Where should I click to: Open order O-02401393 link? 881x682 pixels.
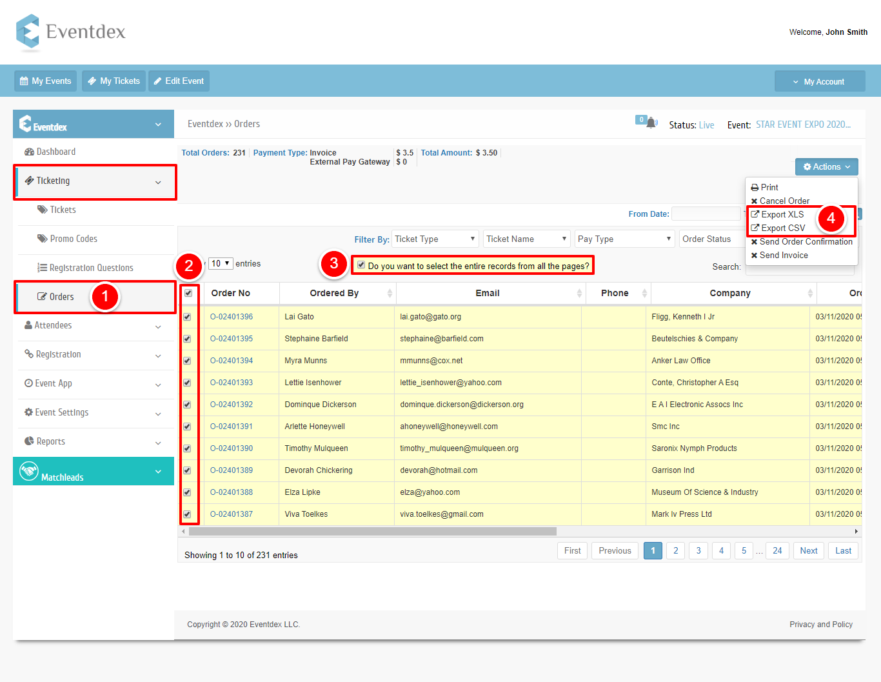click(x=232, y=383)
